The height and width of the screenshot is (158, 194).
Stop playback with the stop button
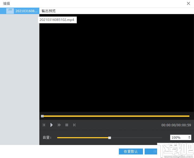point(67,125)
